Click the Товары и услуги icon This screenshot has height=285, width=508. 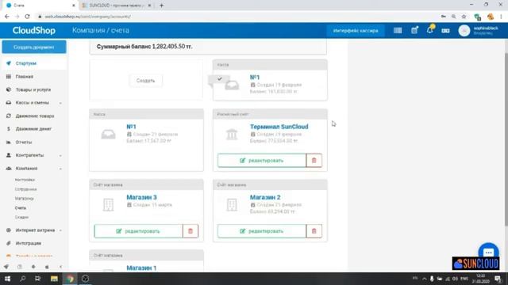9,89
